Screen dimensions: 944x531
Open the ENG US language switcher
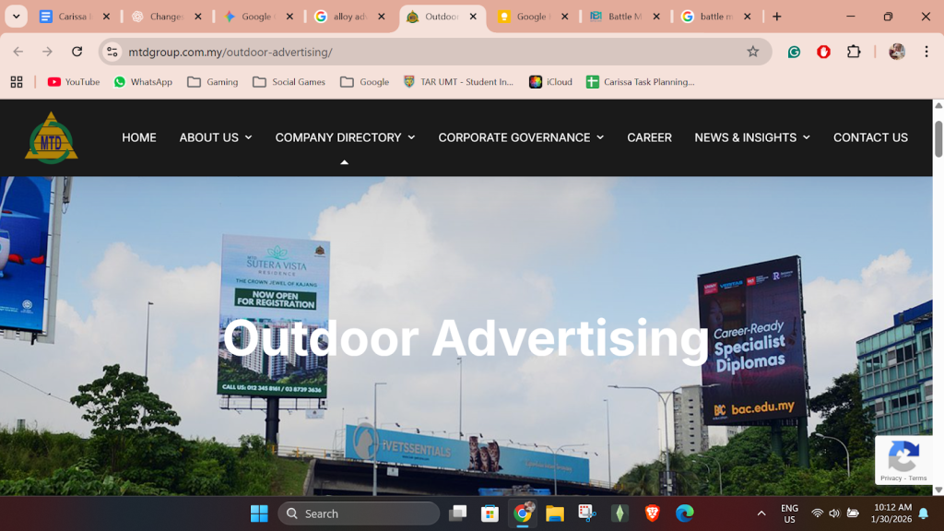pyautogui.click(x=789, y=513)
